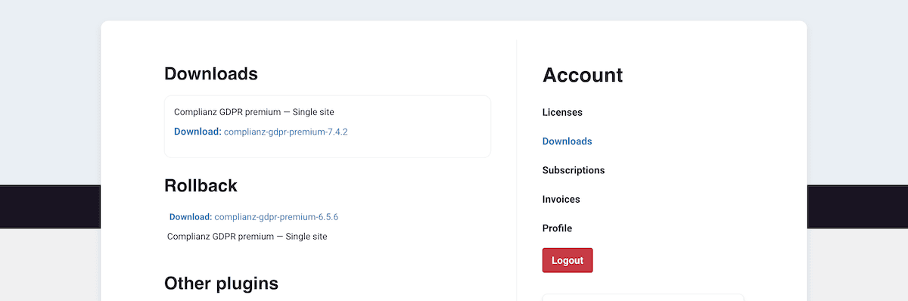This screenshot has width=908, height=301.
Task: Select the Other plugins heading
Action: point(221,284)
